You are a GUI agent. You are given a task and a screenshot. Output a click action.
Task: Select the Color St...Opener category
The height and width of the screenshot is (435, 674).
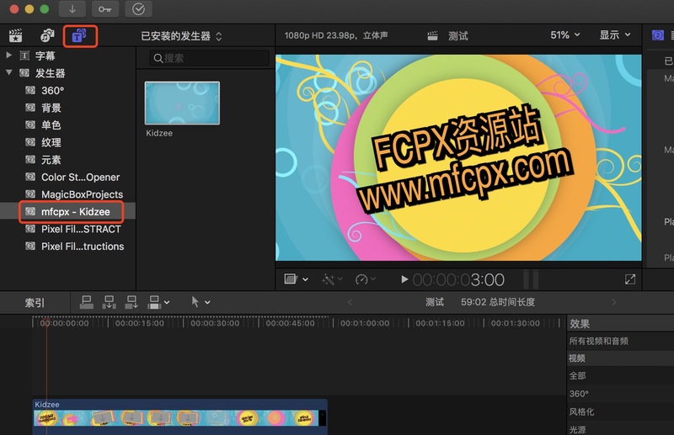coord(80,177)
